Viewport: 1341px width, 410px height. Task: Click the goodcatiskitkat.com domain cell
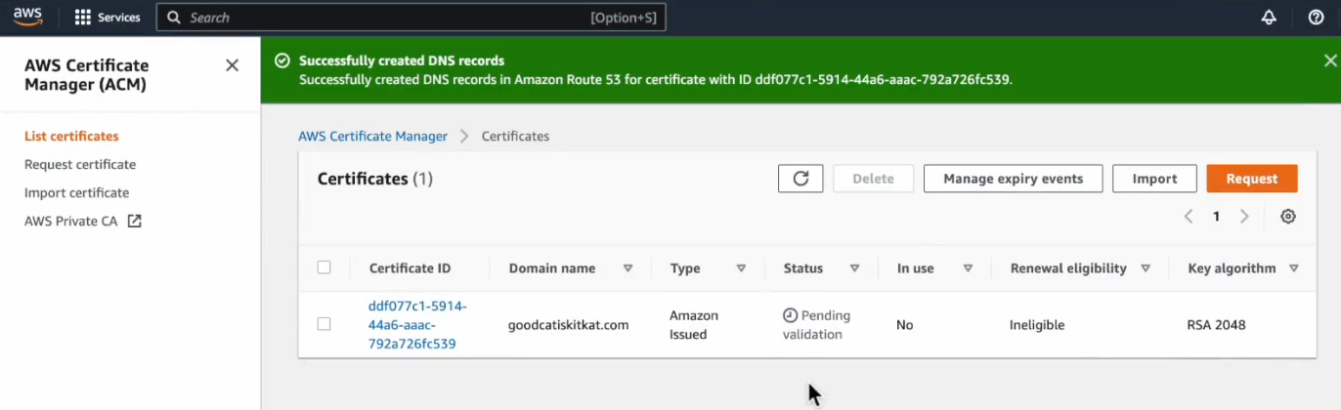[568, 325]
